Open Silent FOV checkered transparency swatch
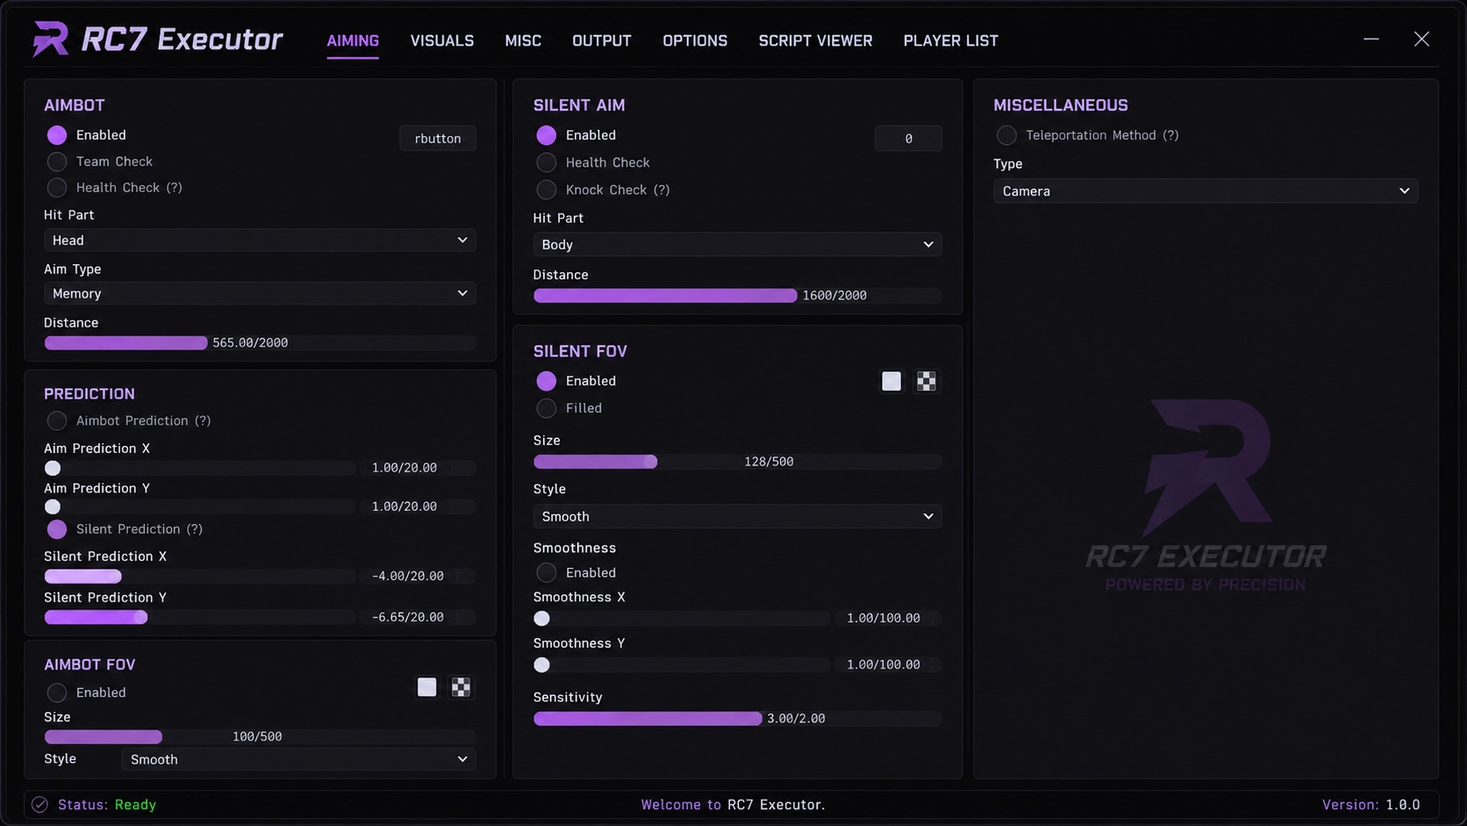1467x826 pixels. pos(926,381)
